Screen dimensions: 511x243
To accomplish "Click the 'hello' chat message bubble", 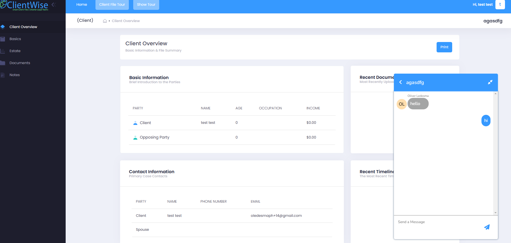I will [418, 104].
